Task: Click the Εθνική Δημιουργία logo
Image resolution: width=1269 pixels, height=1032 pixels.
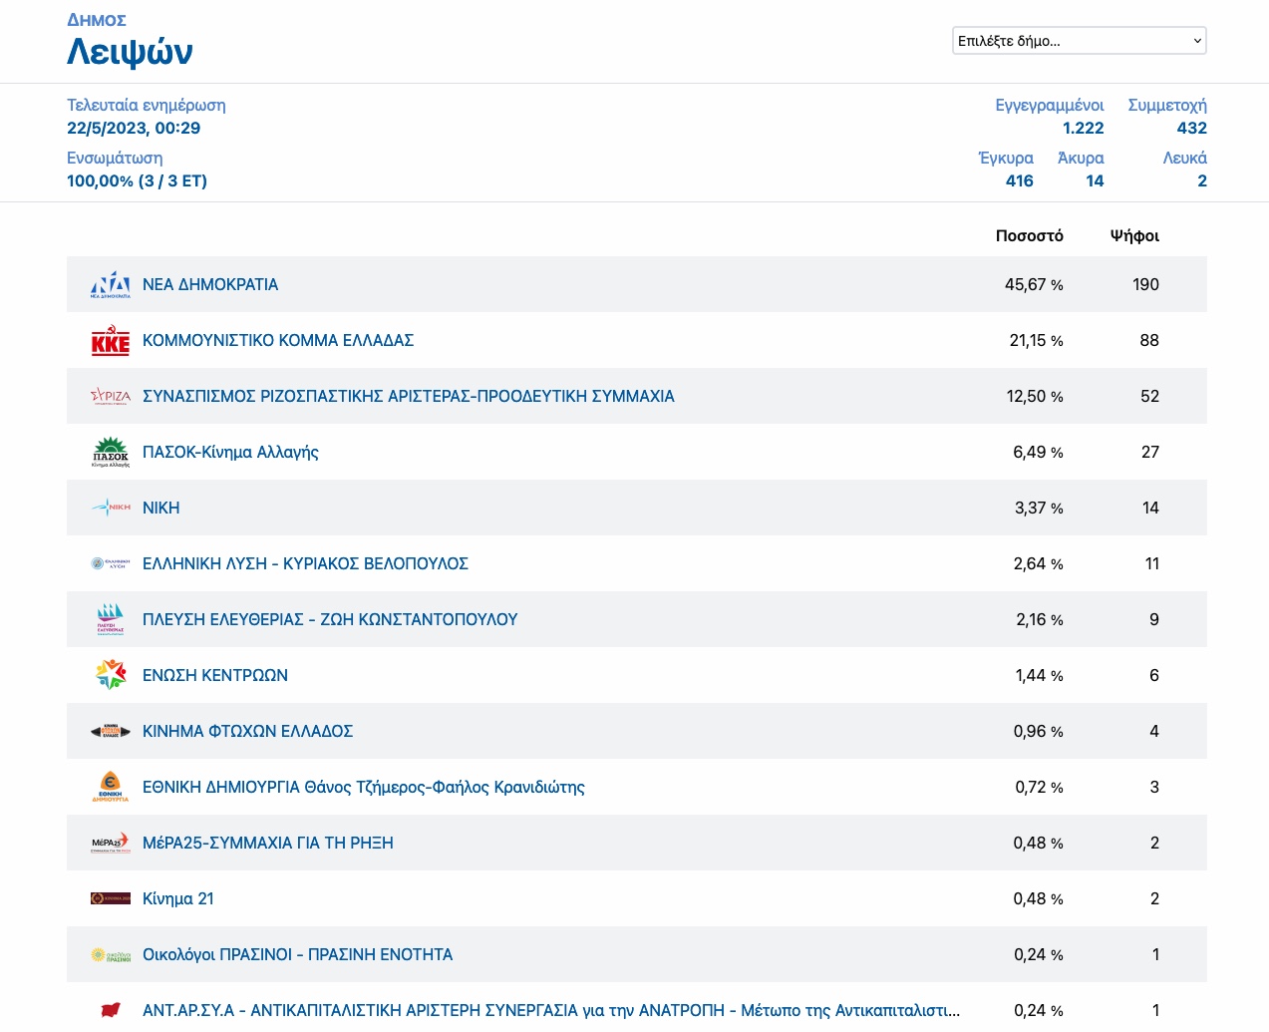Action: (x=111, y=787)
